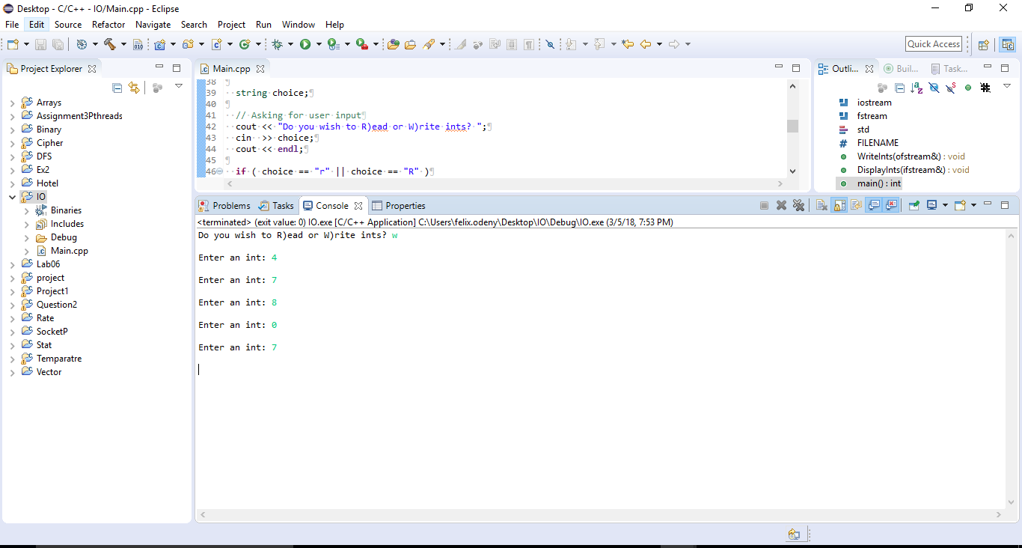Collapse all in Project Explorer toolbar
The image size is (1022, 548).
click(117, 88)
